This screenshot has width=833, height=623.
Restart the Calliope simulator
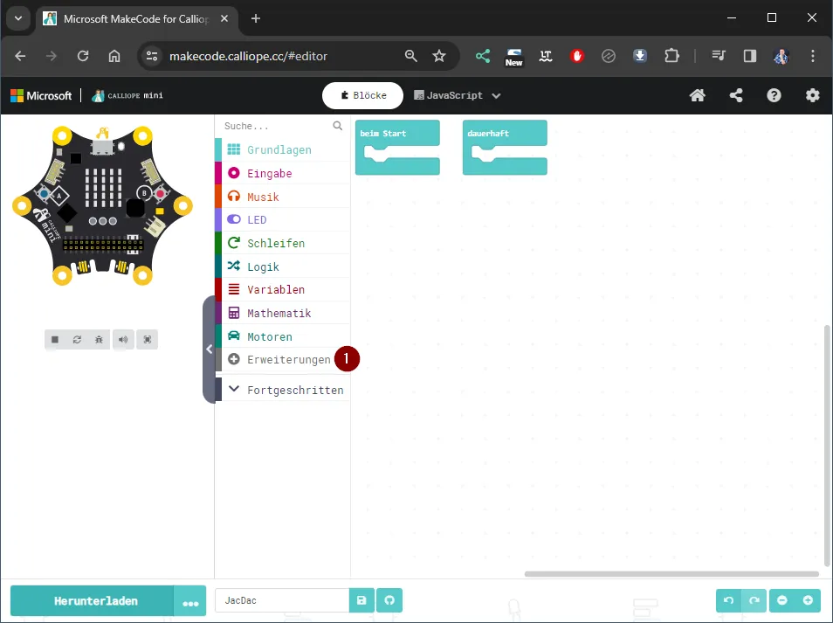pos(78,340)
